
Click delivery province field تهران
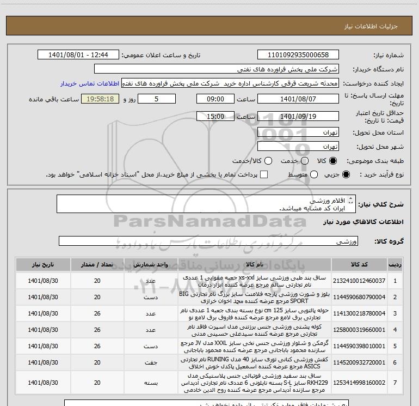pyautogui.click(x=298, y=132)
